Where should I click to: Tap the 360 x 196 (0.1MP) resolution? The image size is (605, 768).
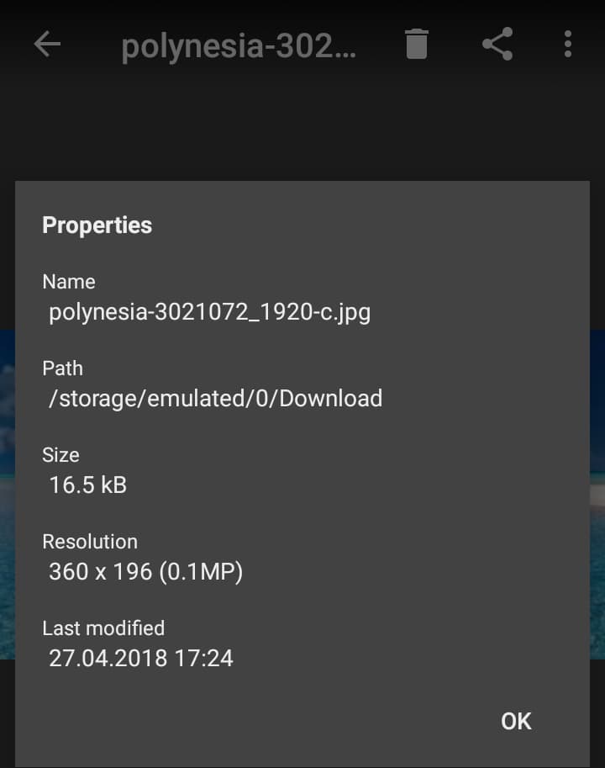145,572
